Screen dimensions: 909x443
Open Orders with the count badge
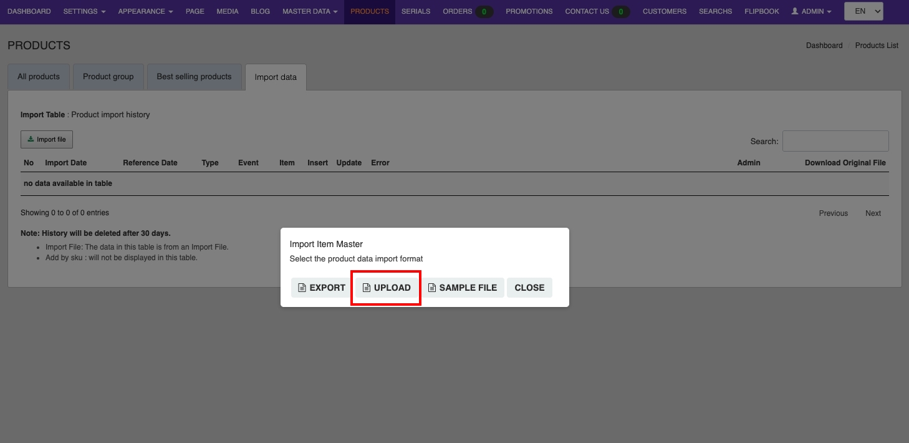468,11
